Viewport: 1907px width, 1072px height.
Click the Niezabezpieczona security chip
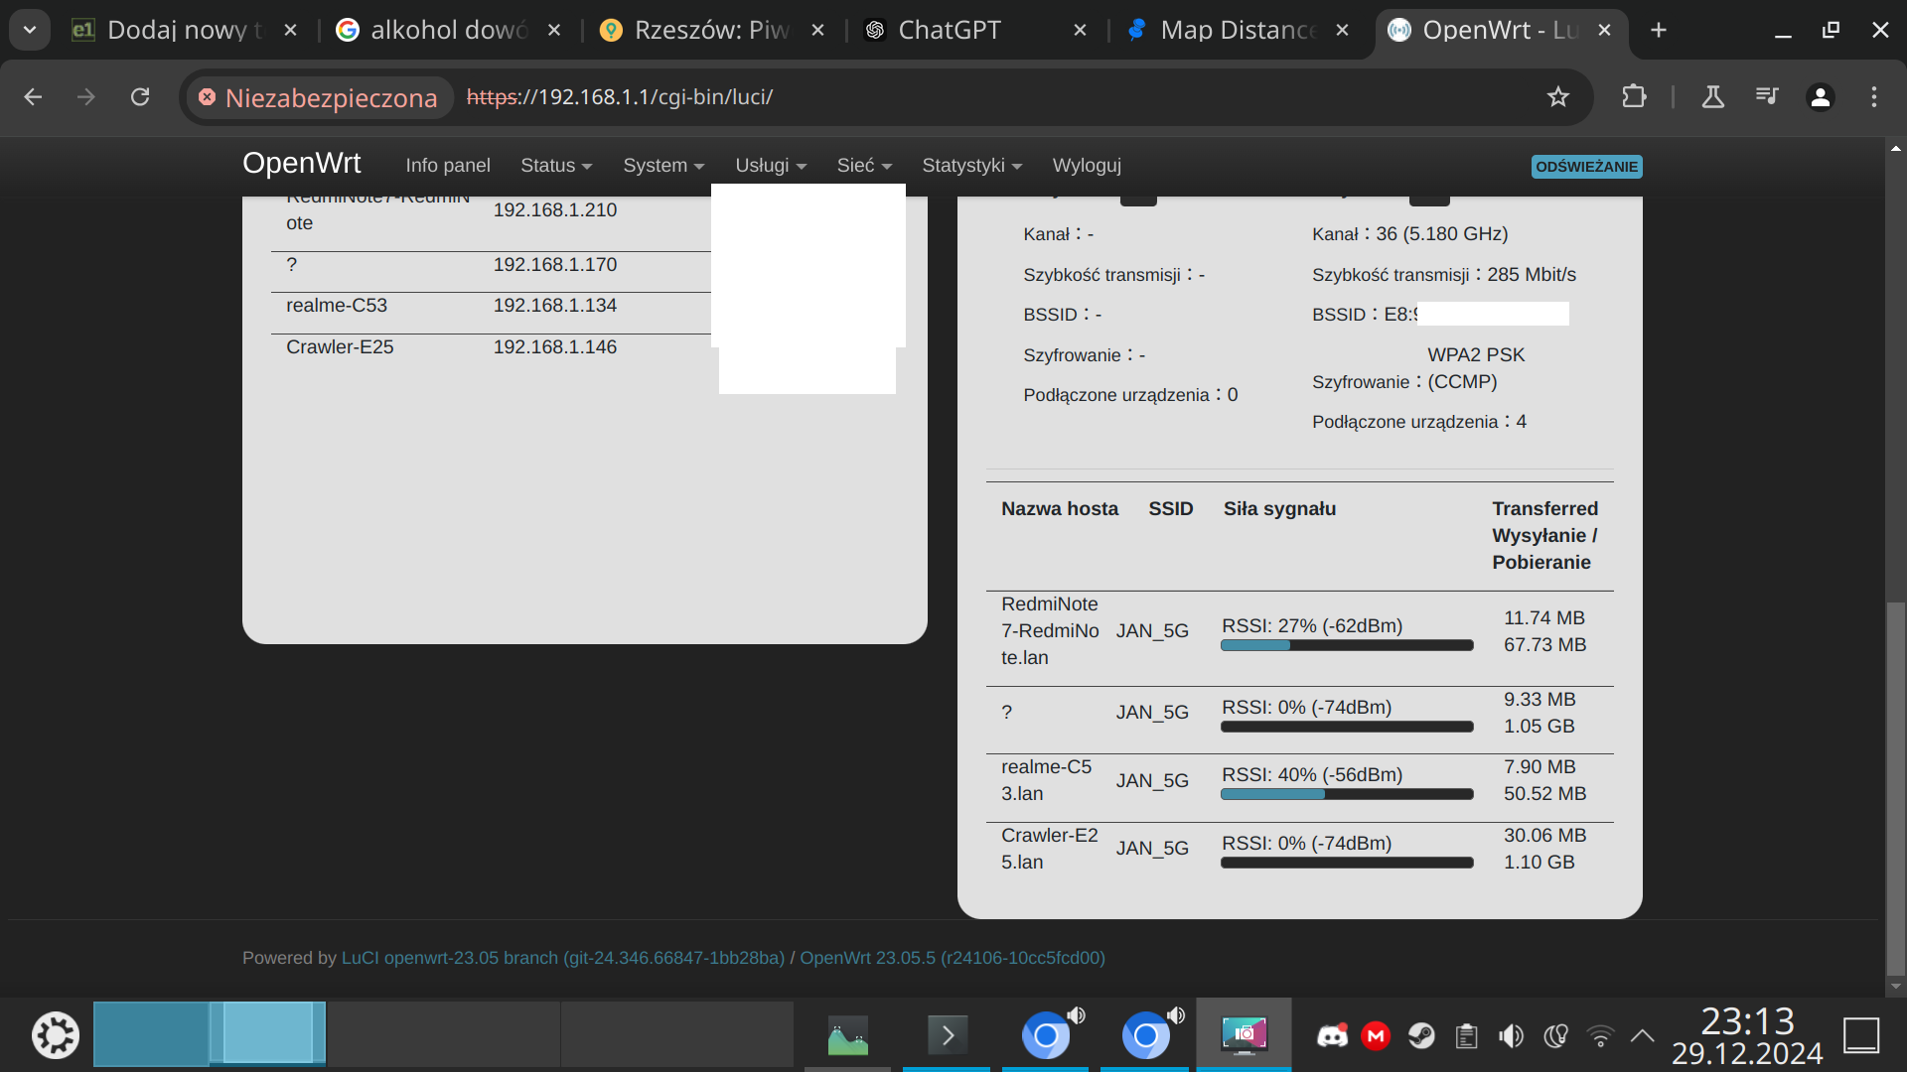[x=320, y=97]
